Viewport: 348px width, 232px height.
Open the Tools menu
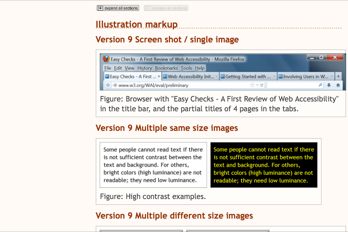click(x=186, y=68)
